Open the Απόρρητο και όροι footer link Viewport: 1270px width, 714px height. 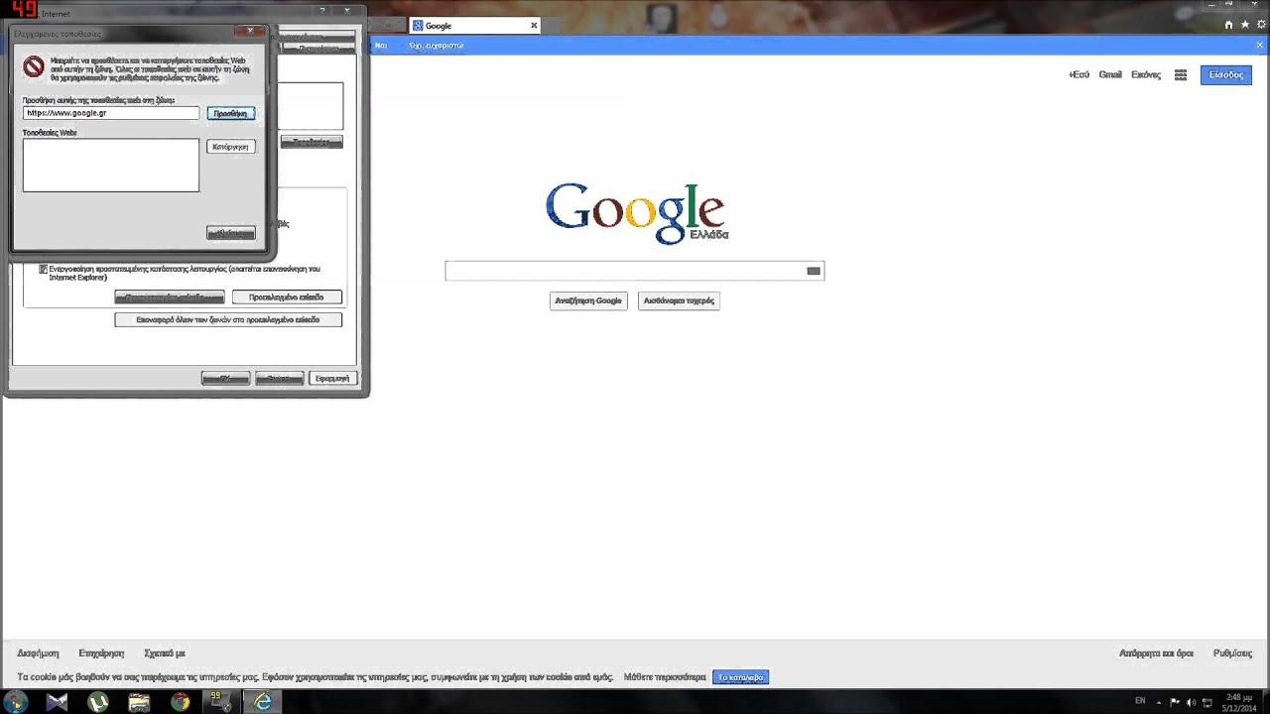(x=1156, y=654)
